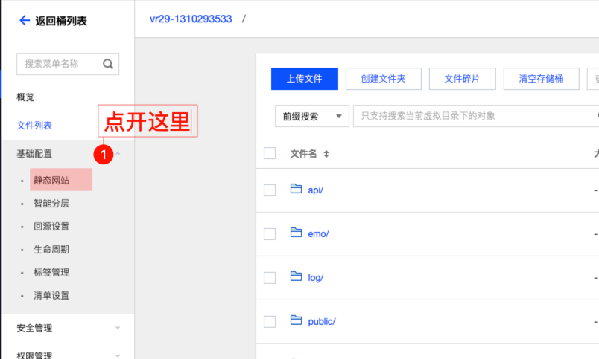599x359 pixels.
Task: Click the public/ folder icon
Action: [x=296, y=320]
